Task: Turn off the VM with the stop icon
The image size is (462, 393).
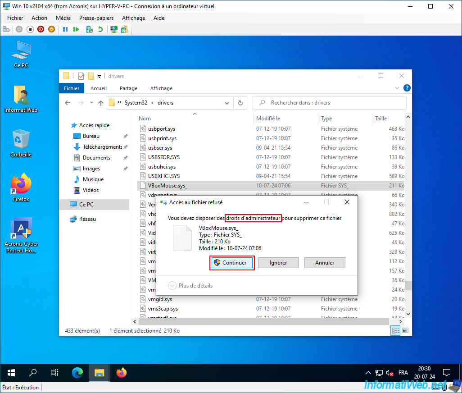Action: tap(30, 29)
